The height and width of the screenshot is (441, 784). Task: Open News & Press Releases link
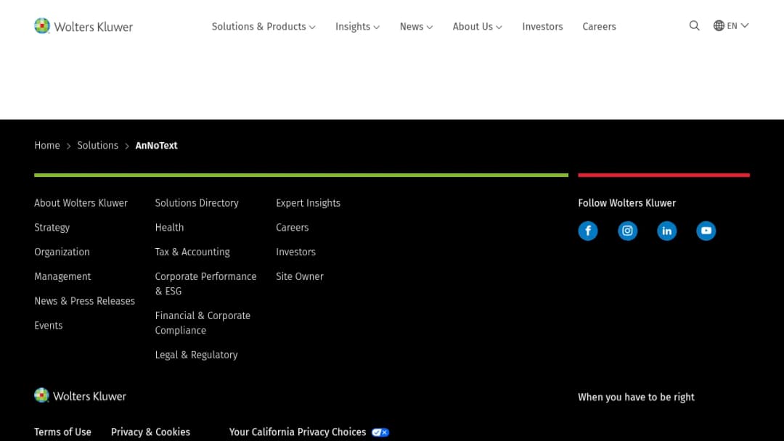(x=84, y=301)
